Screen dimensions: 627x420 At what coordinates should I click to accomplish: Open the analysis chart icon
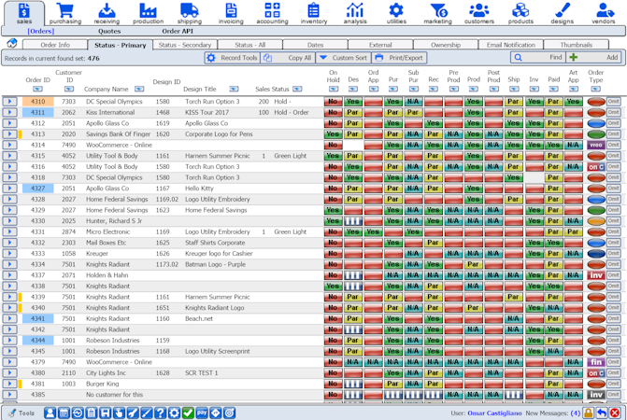(x=355, y=10)
